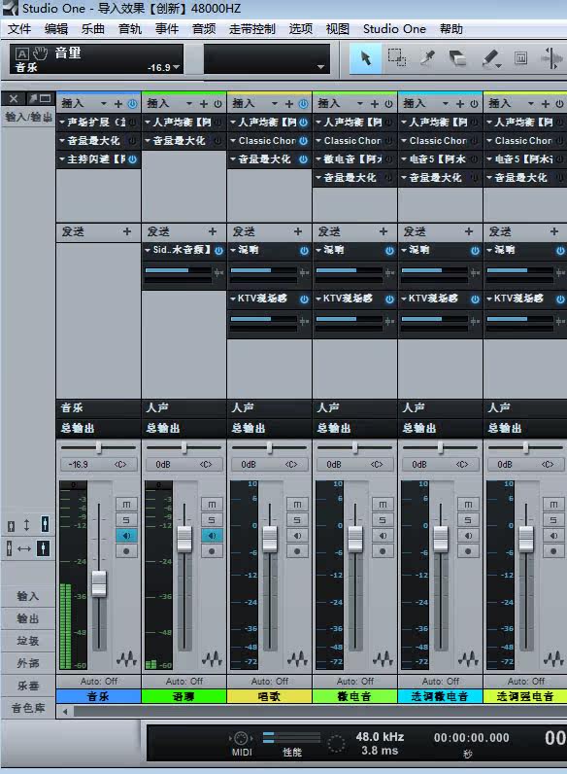Image resolution: width=567 pixels, height=774 pixels.
Task: Expand the Sid..水音频 send menu
Action: 148,250
